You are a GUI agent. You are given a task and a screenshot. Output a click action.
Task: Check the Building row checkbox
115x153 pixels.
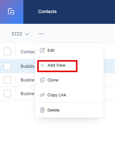coord(7,66)
